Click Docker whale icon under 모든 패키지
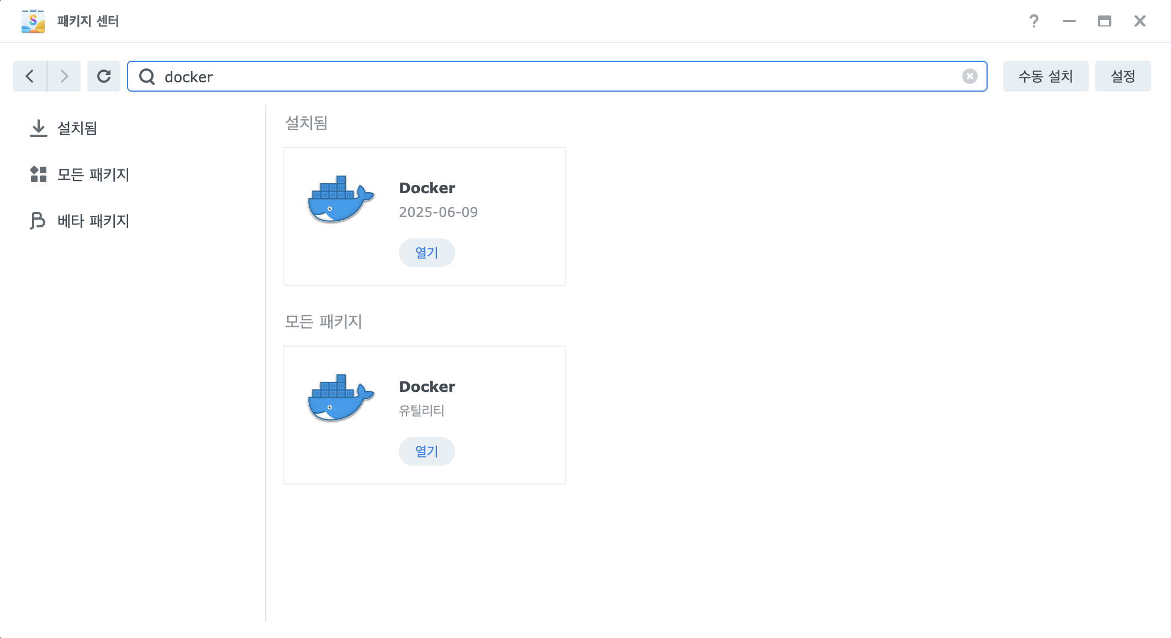Viewport: 1171px width, 638px height. pyautogui.click(x=340, y=398)
